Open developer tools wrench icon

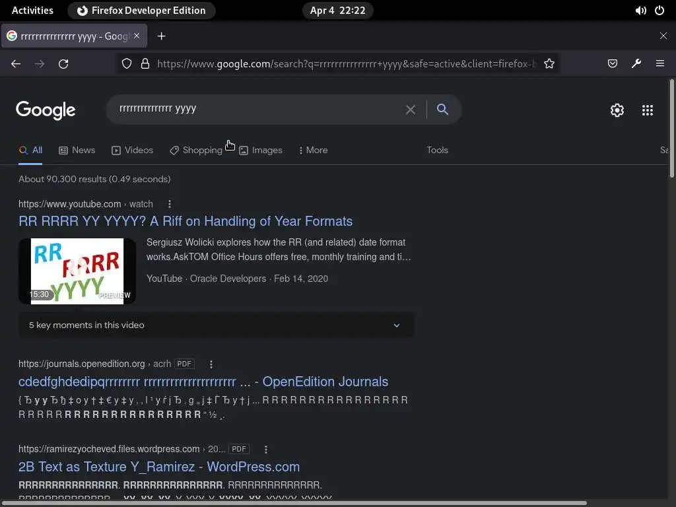tap(636, 64)
